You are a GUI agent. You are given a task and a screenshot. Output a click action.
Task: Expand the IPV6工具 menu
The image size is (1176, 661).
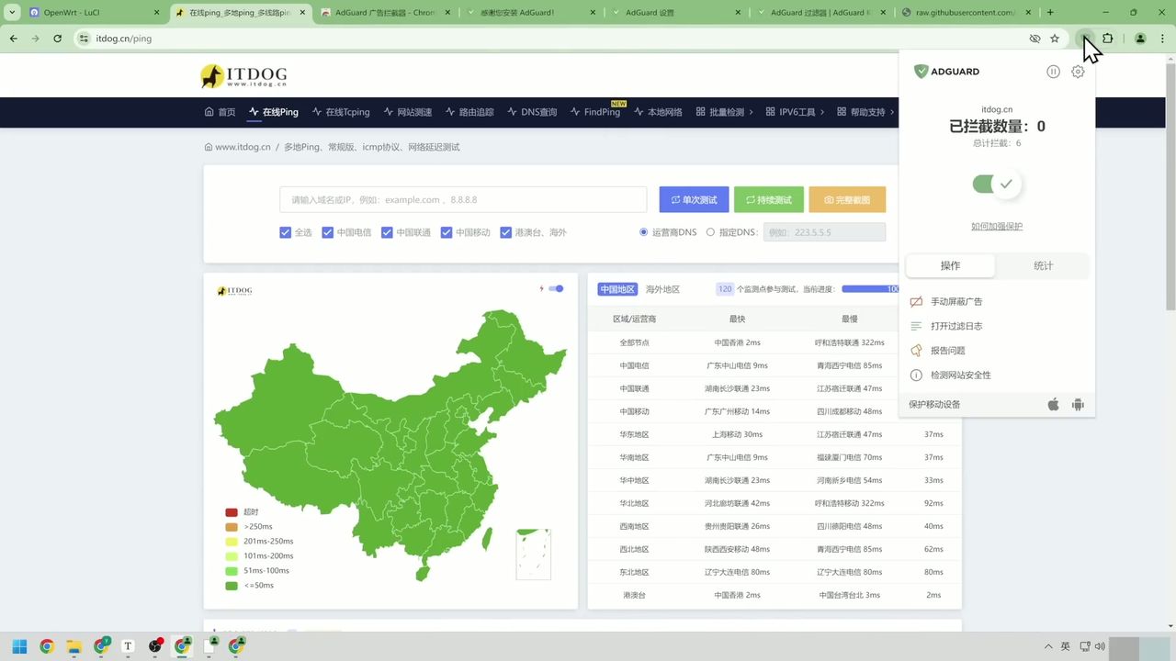tap(797, 112)
